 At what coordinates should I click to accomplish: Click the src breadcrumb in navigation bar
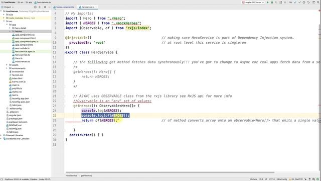(20, 2)
